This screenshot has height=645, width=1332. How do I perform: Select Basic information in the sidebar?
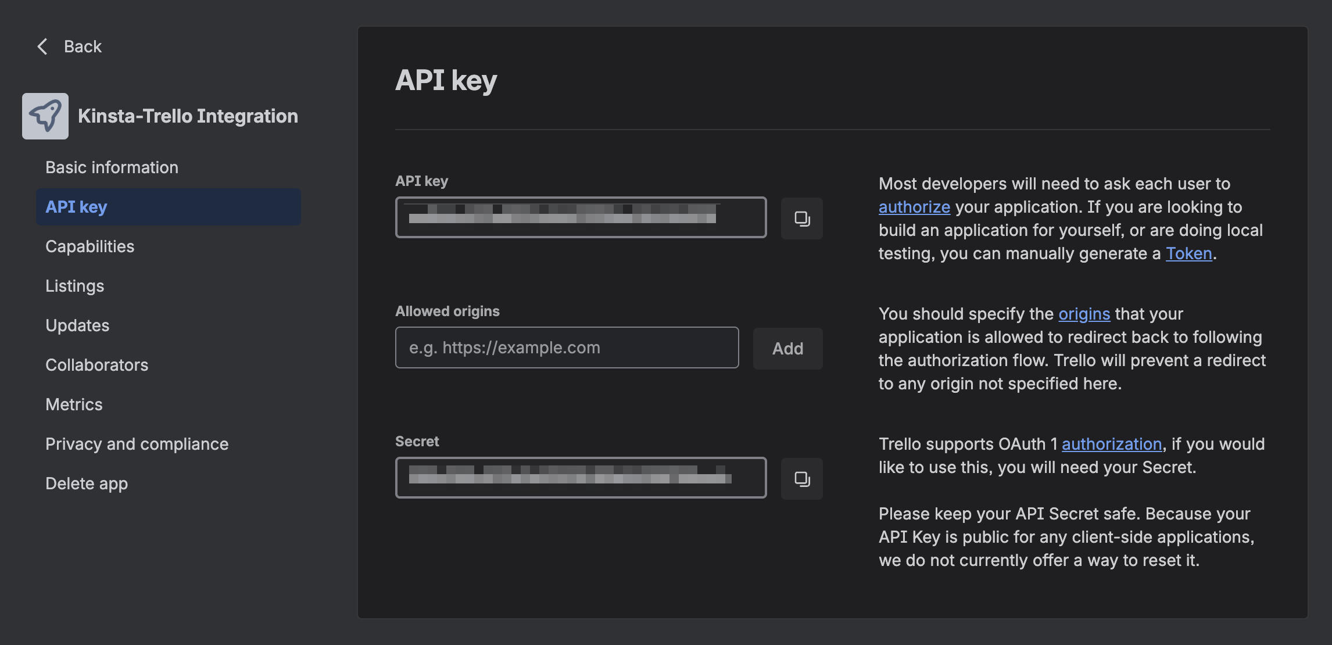click(x=112, y=167)
